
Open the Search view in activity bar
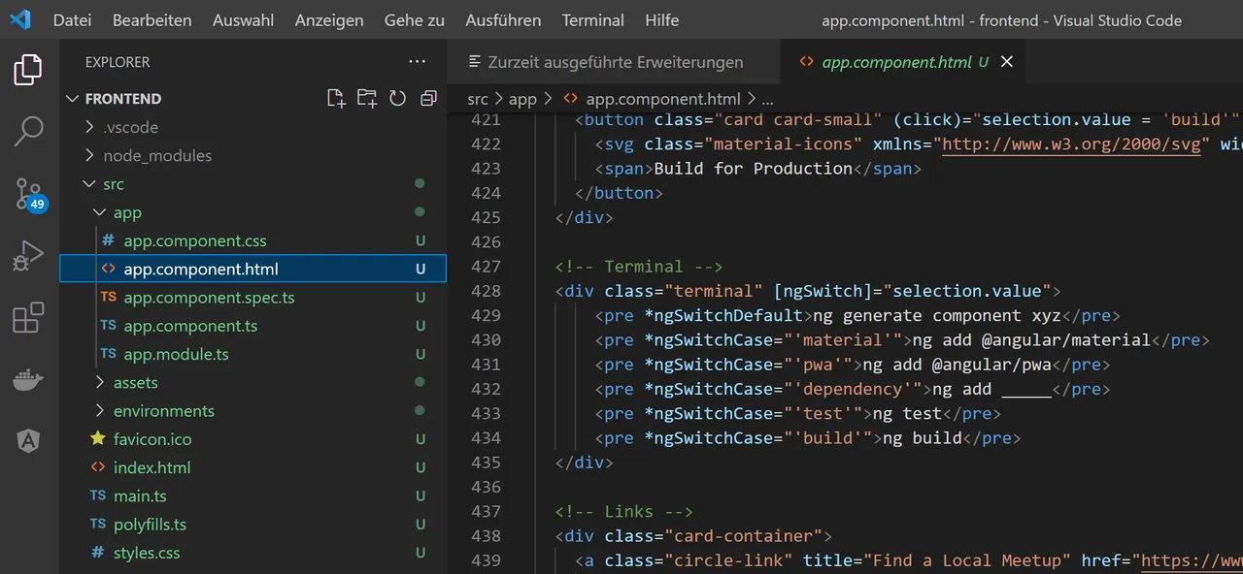tap(28, 130)
